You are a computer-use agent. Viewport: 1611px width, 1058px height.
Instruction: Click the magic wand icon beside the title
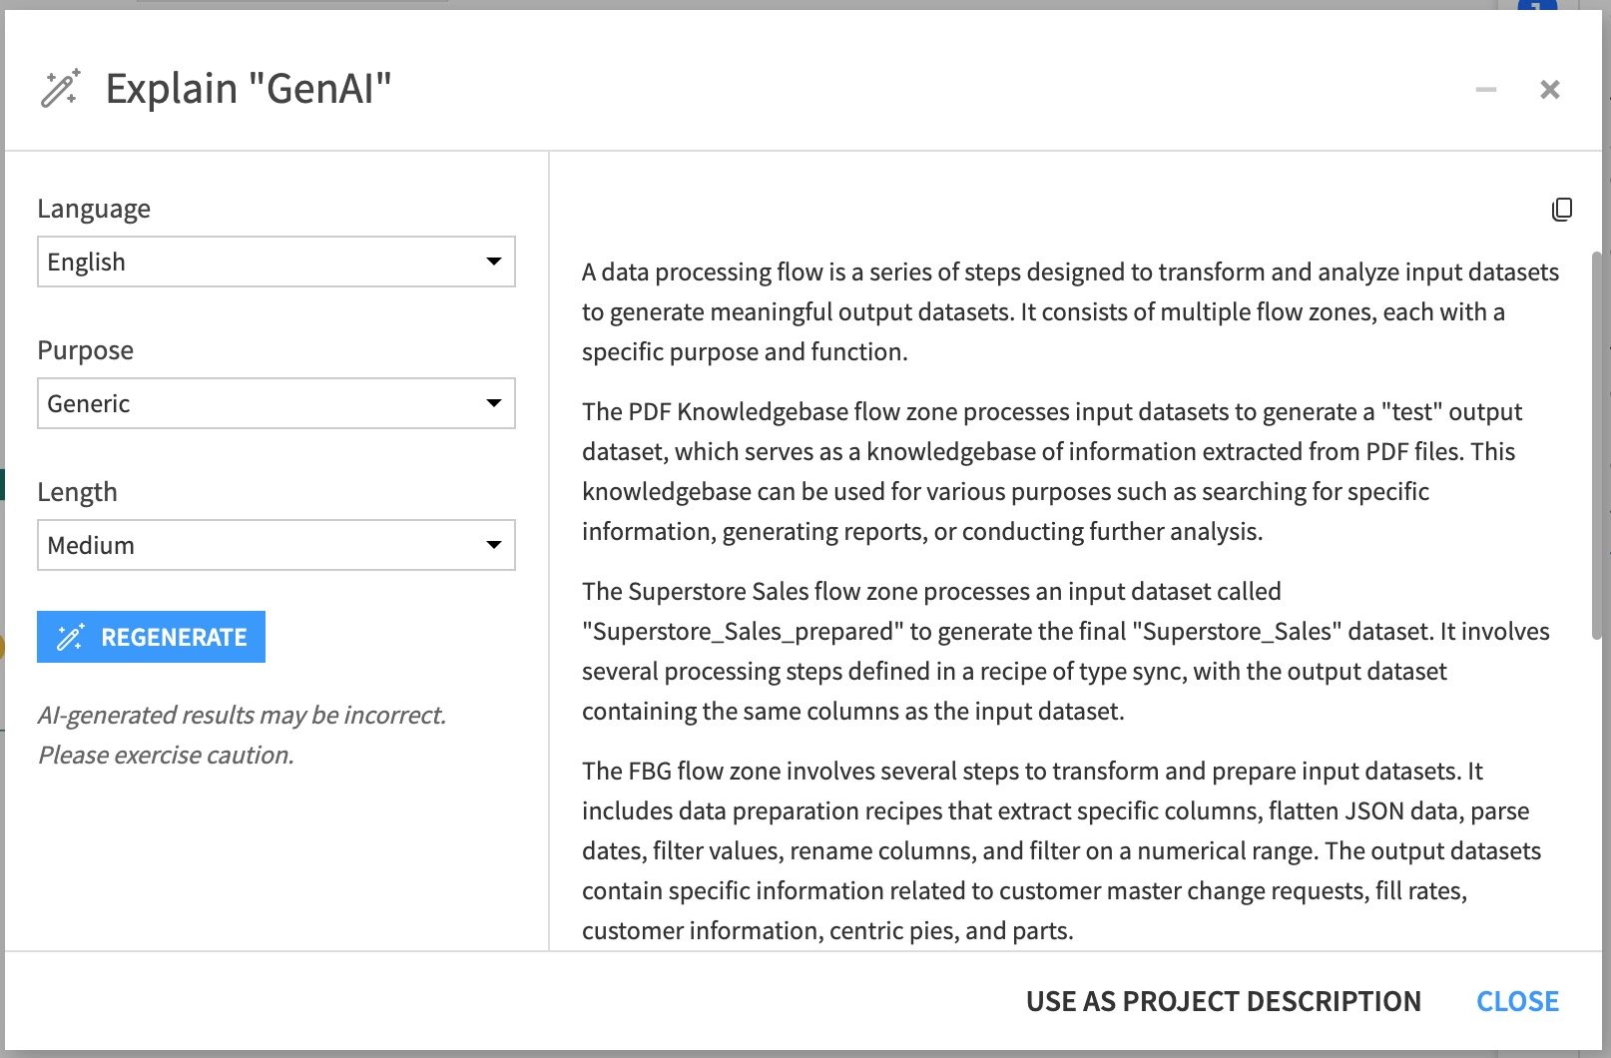pyautogui.click(x=60, y=89)
